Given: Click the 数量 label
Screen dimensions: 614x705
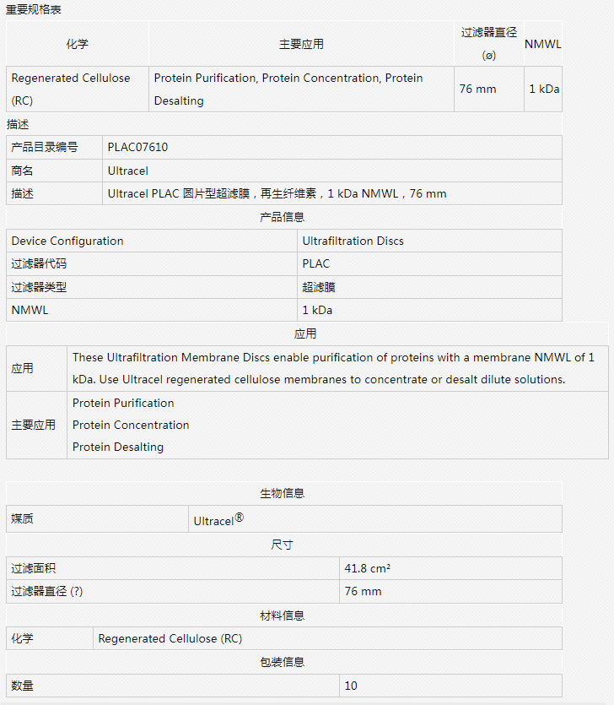Looking at the screenshot, I should [22, 686].
